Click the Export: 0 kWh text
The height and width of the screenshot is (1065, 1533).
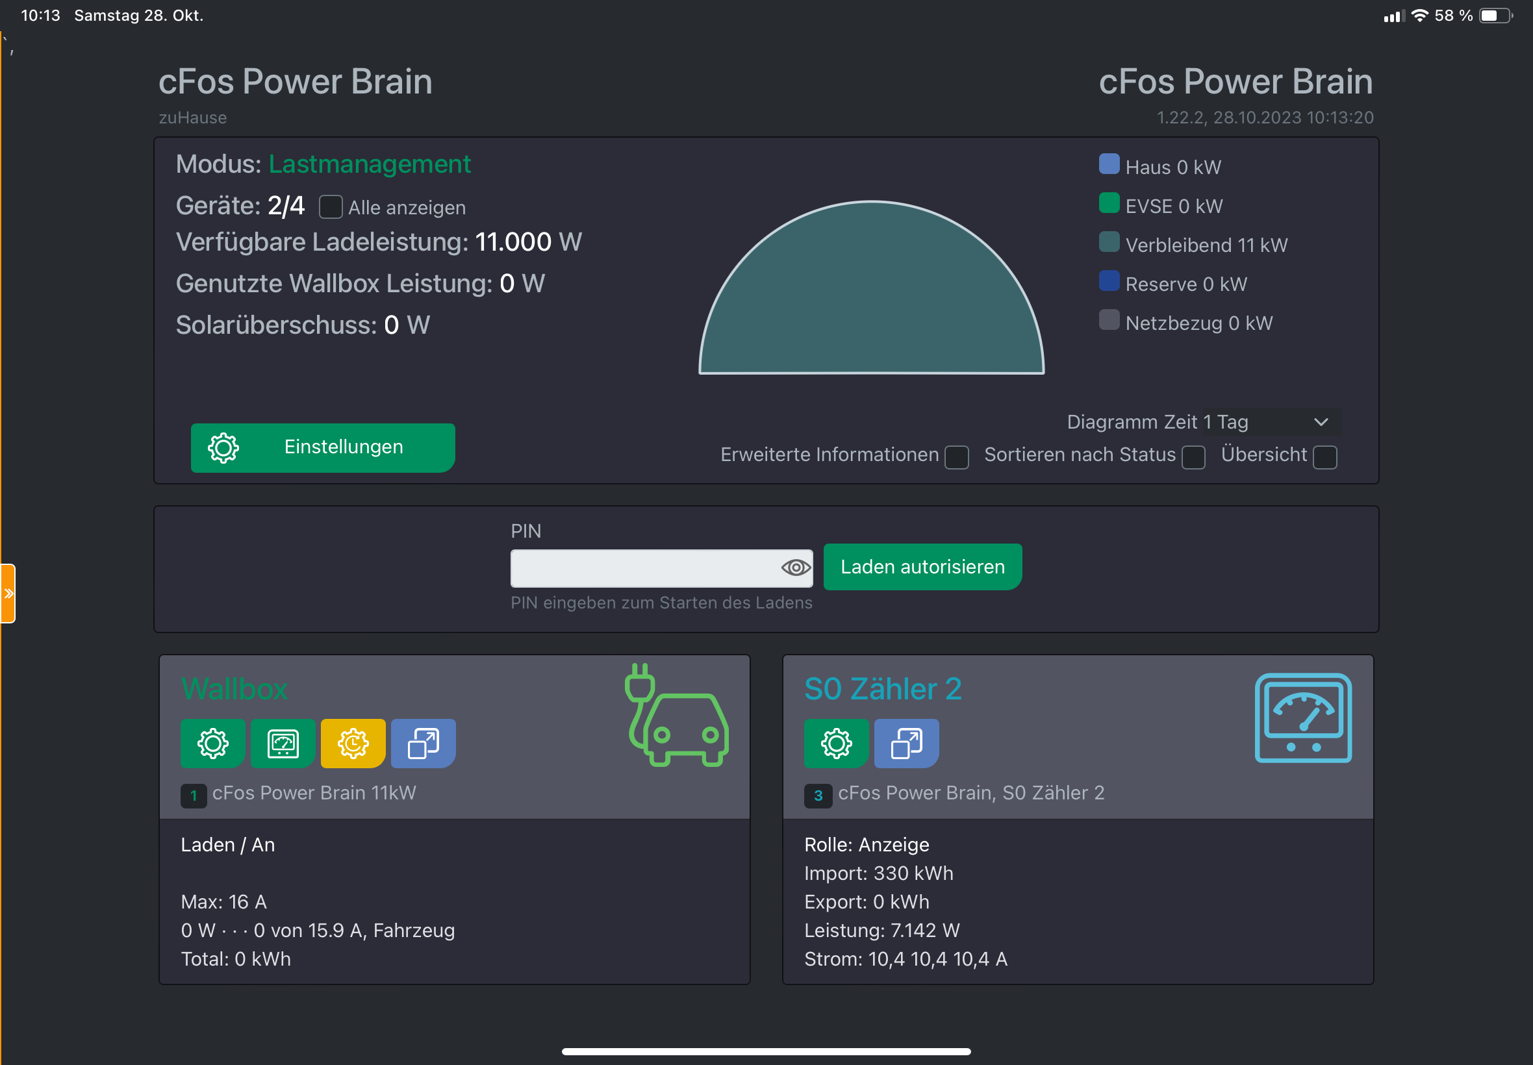(867, 902)
